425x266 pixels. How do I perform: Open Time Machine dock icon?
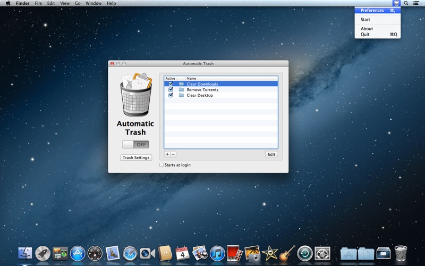pos(305,254)
